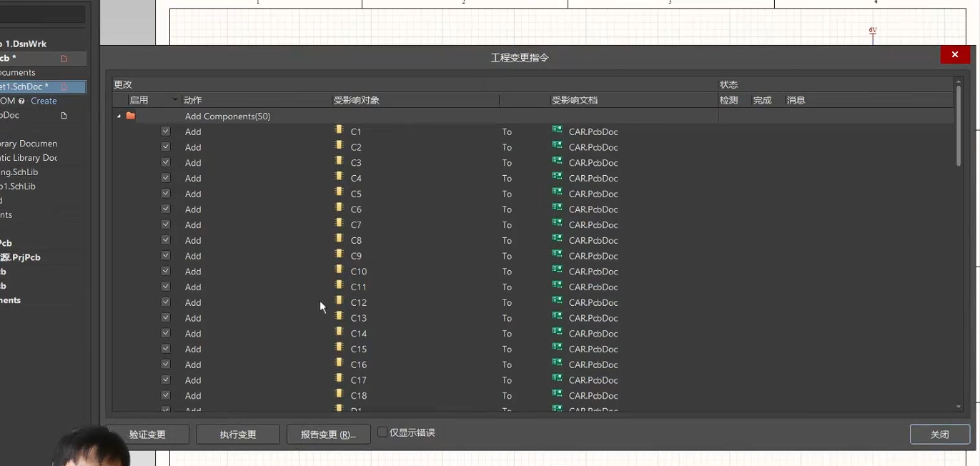
Task: Click CAR.PcbDoc text in C9 row
Action: pos(593,256)
